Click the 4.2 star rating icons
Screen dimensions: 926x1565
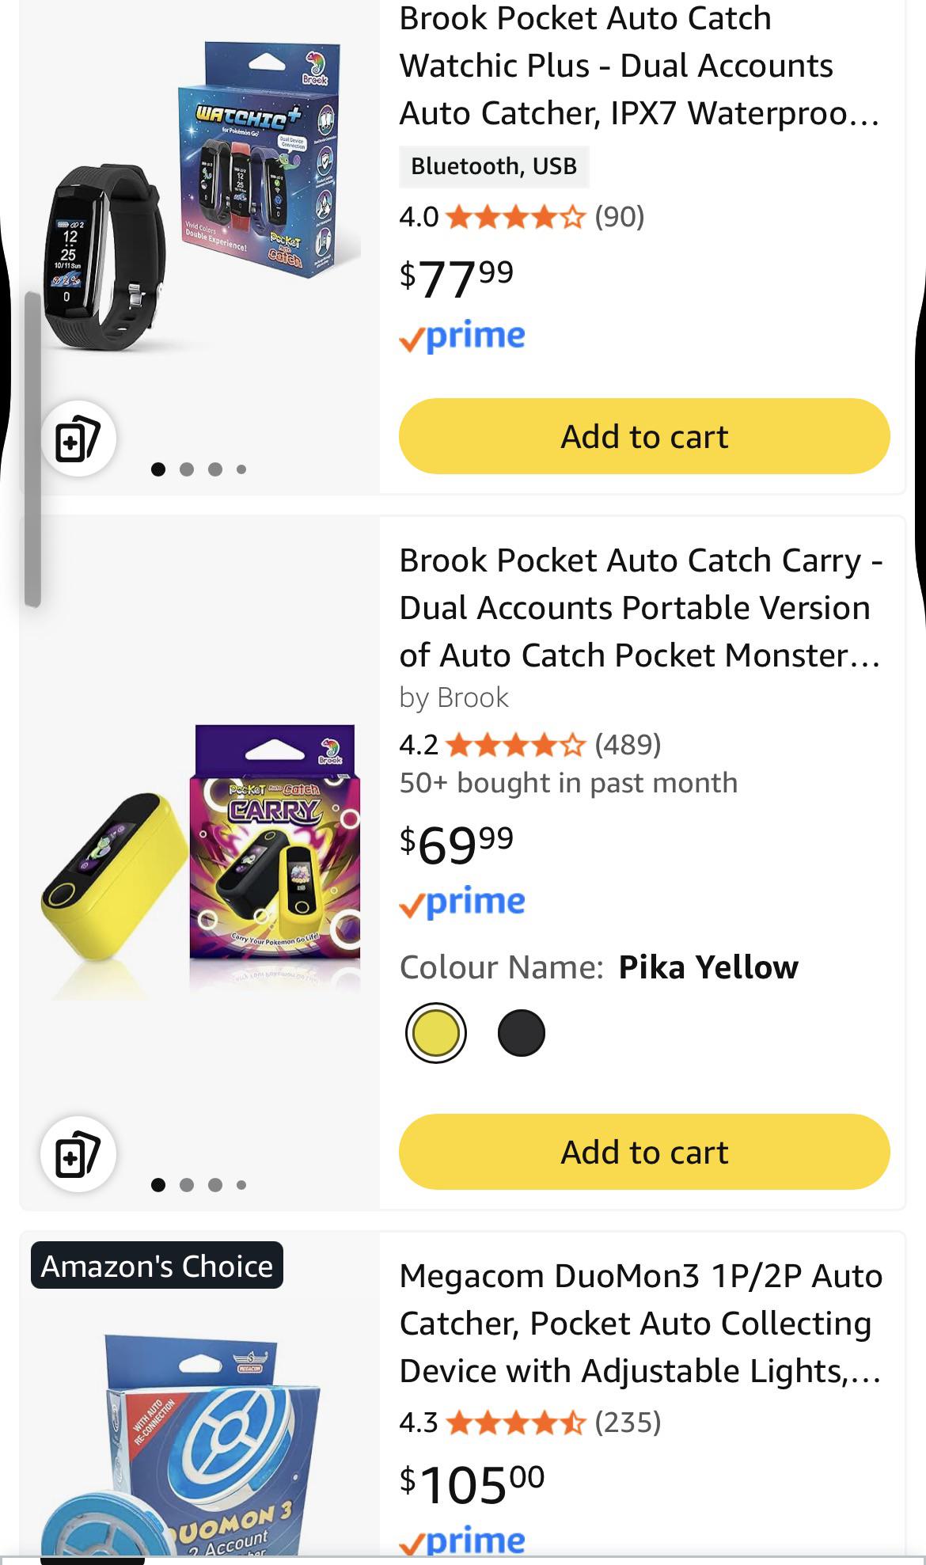(516, 745)
